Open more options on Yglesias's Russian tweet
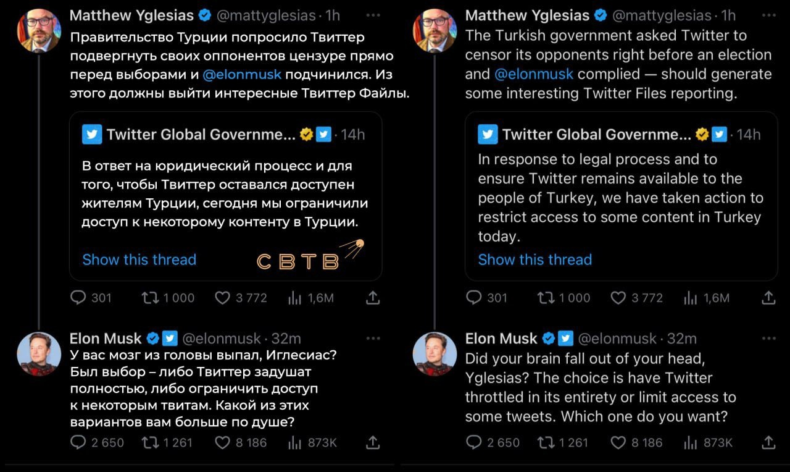Image resolution: width=790 pixels, height=472 pixels. 373,15
